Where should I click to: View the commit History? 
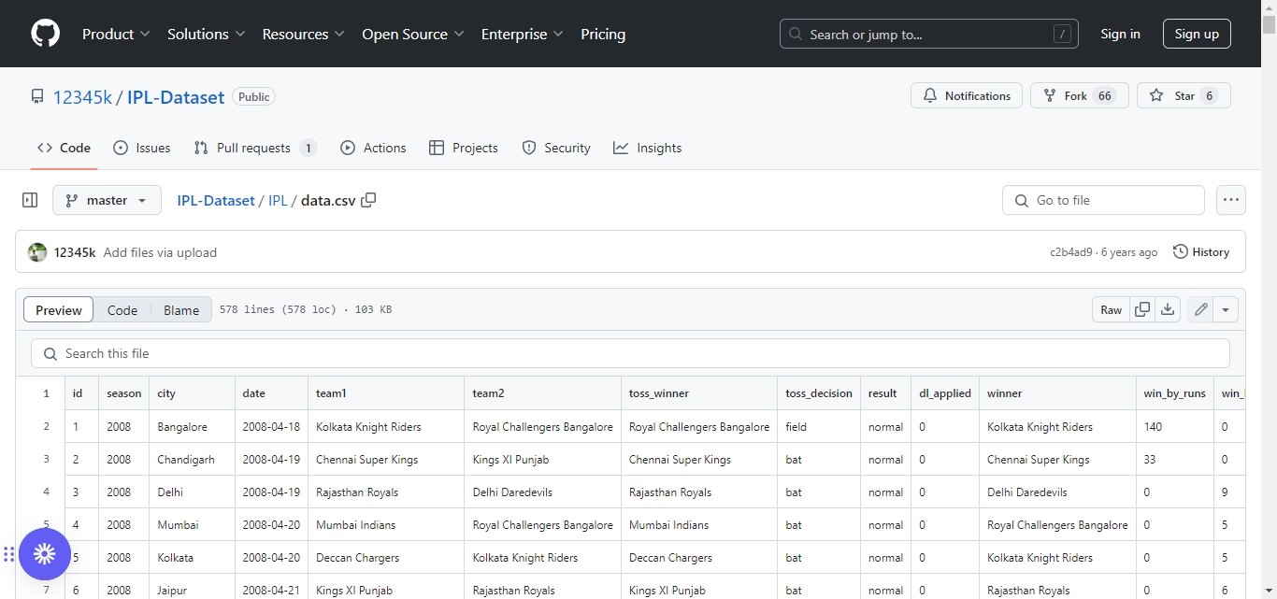point(1201,252)
